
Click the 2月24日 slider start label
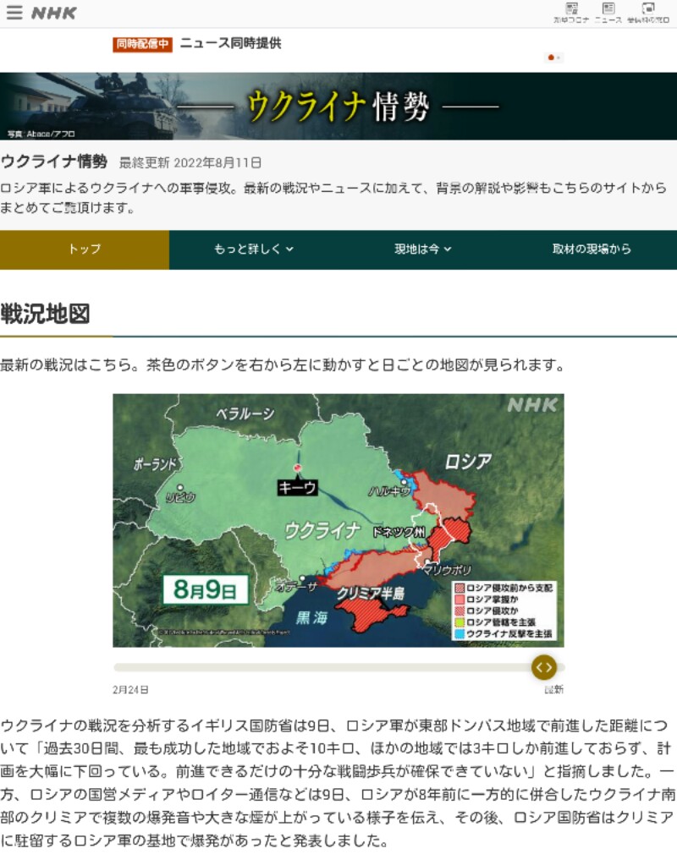click(130, 690)
